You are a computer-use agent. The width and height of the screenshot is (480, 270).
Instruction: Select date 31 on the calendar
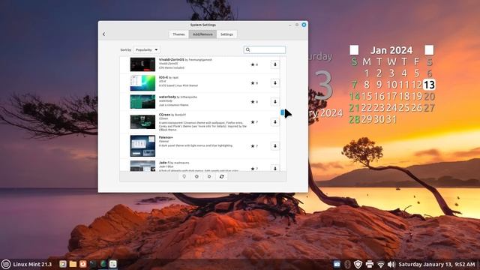pyautogui.click(x=391, y=119)
